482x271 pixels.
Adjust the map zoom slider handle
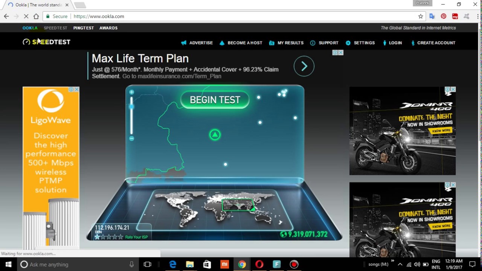(x=131, y=107)
